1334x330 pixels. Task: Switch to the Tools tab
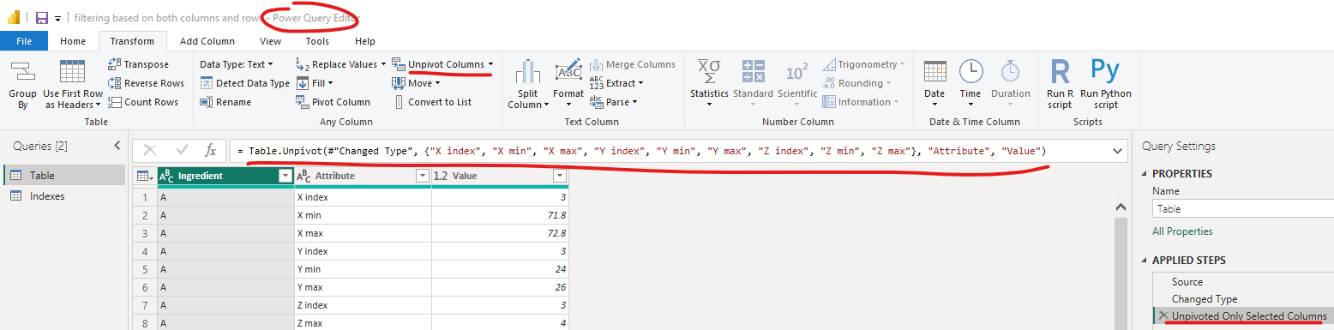(317, 41)
